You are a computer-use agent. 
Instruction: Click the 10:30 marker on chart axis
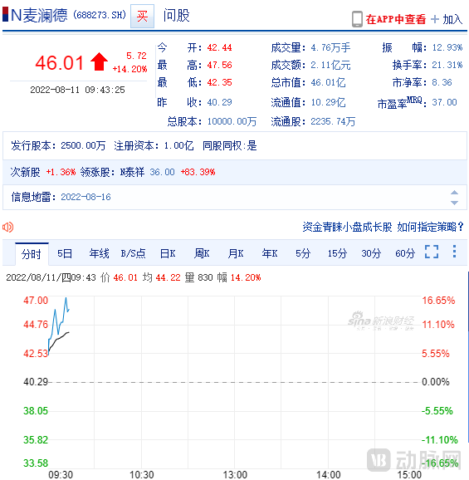click(x=141, y=474)
